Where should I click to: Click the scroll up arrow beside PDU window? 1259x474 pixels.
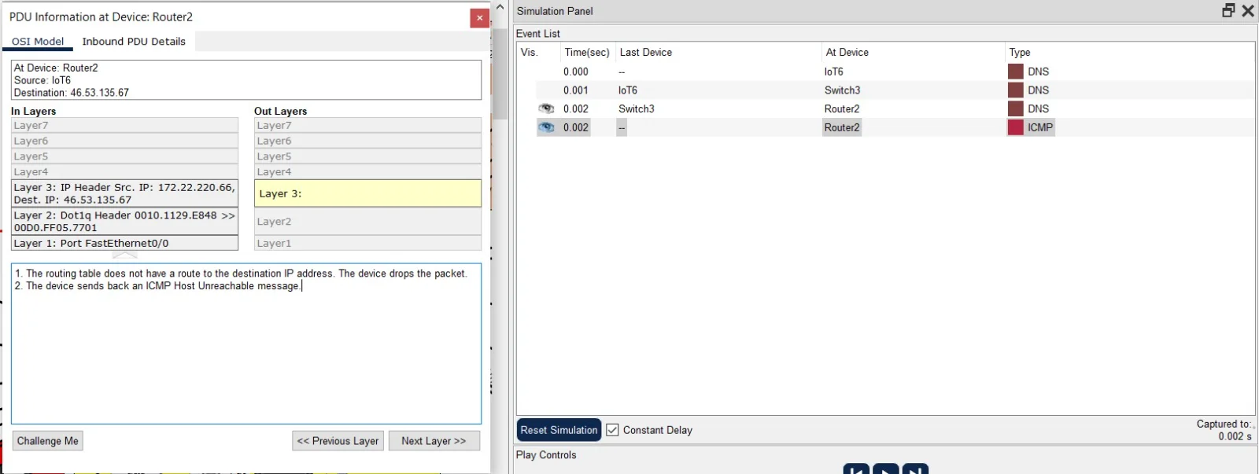(499, 7)
